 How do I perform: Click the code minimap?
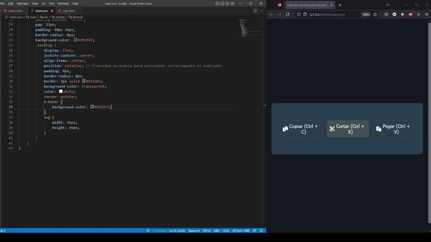(x=251, y=28)
